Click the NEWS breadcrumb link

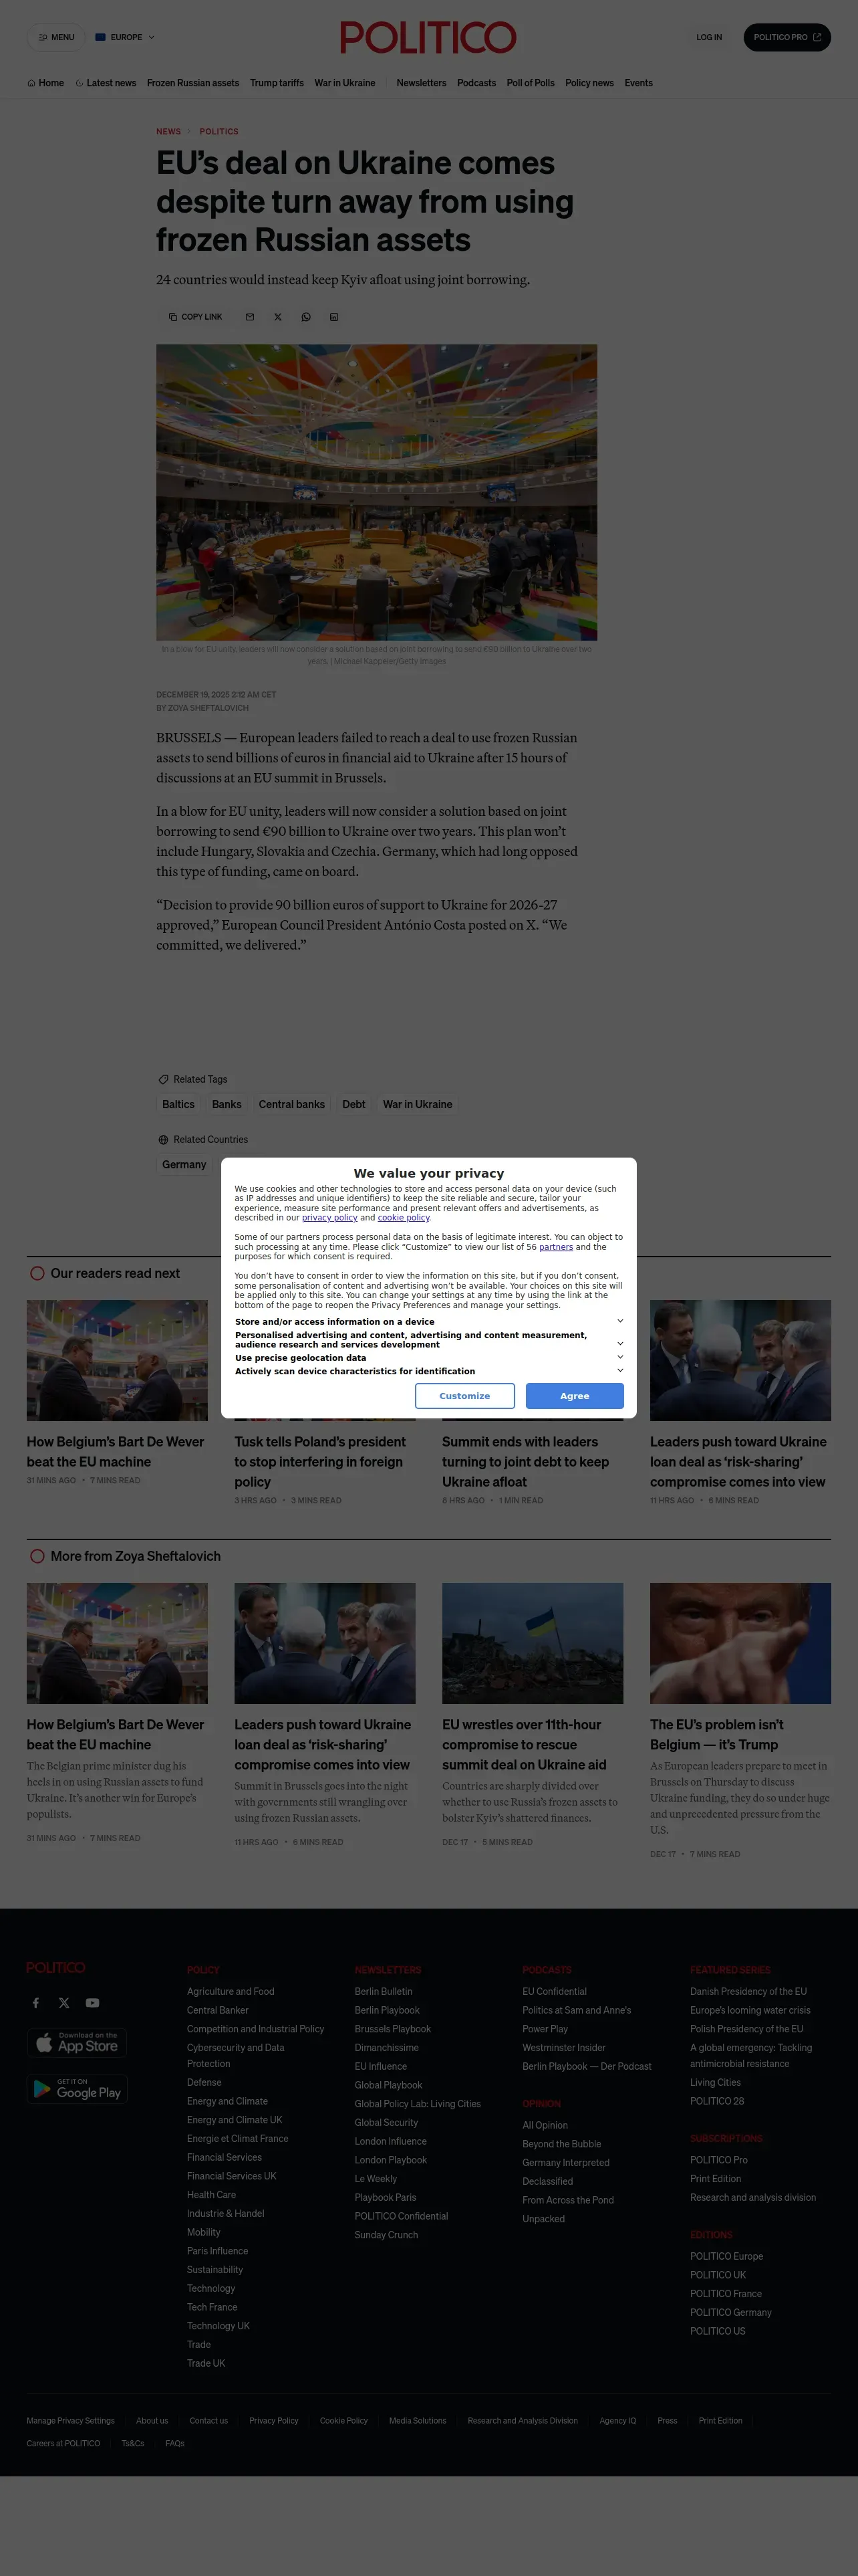pyautogui.click(x=168, y=131)
